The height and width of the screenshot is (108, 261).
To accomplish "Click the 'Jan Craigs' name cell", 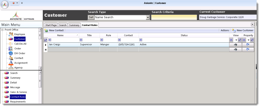I will 63,44.
